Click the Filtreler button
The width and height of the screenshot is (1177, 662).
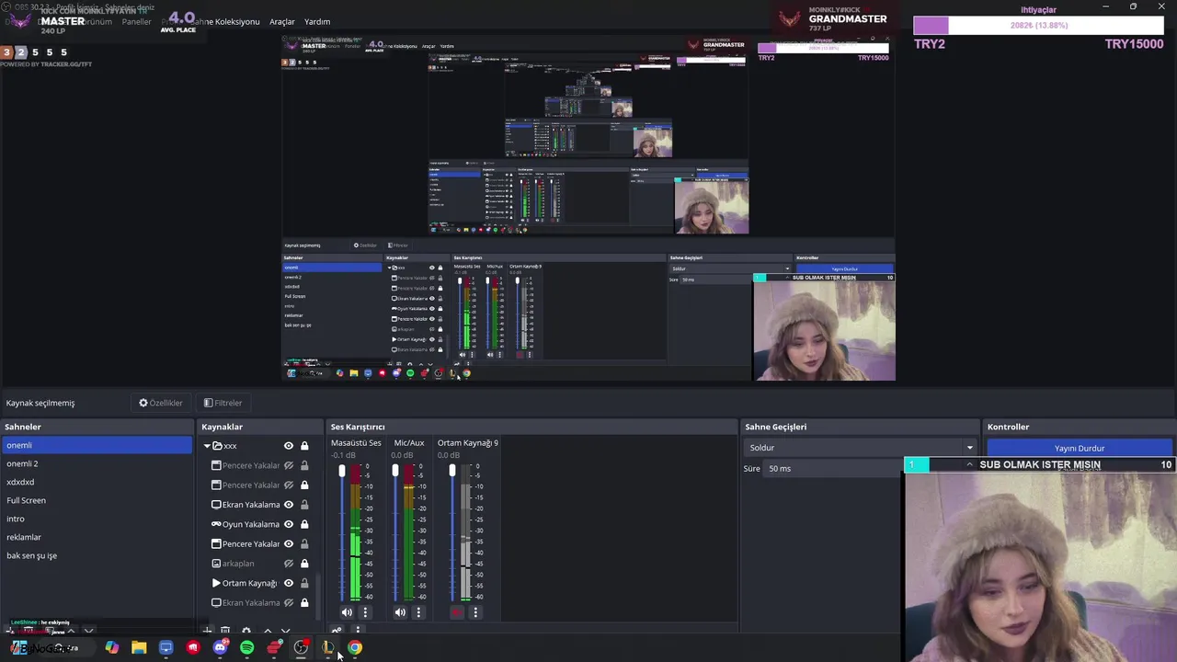223,403
